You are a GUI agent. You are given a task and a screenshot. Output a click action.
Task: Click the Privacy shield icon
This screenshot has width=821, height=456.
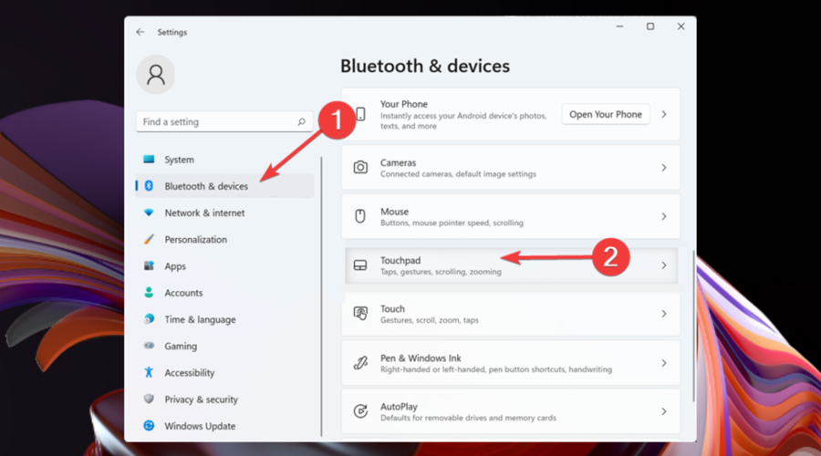click(149, 399)
